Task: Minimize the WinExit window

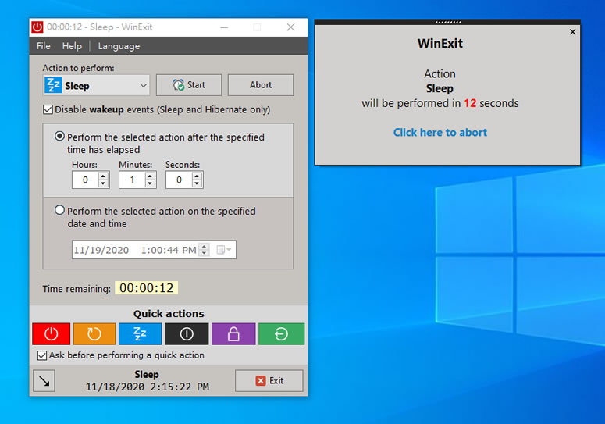Action: click(224, 27)
